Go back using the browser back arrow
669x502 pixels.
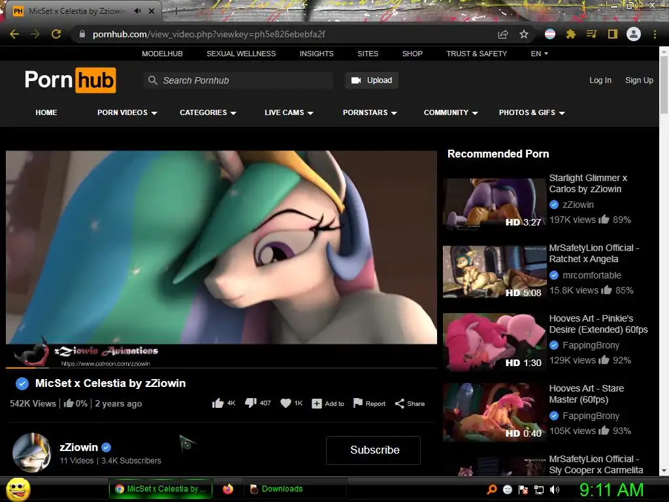(x=14, y=34)
